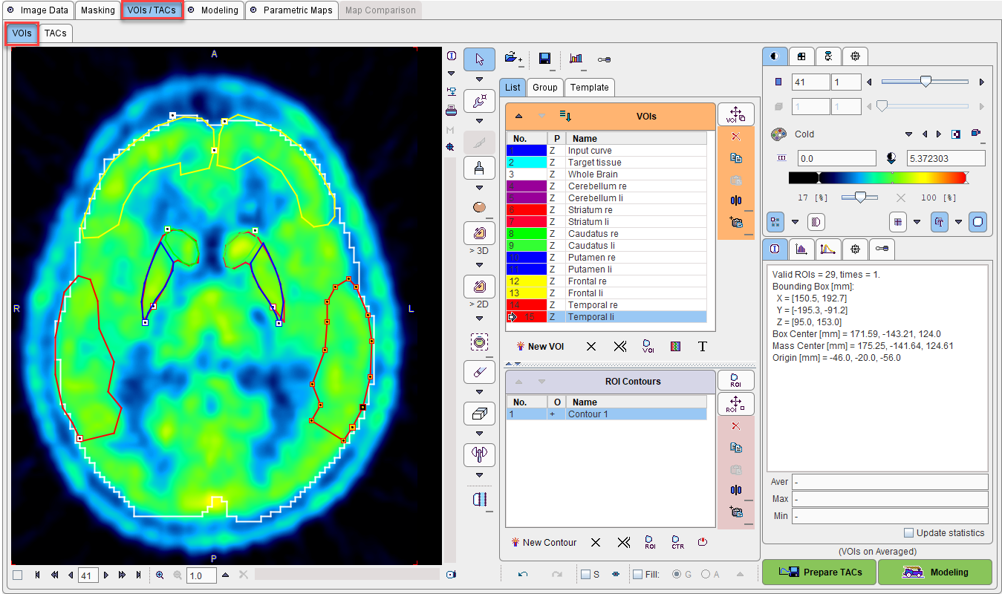The image size is (1002, 594).
Task: Click the Save VOIs floppy disk icon
Action: coord(544,58)
